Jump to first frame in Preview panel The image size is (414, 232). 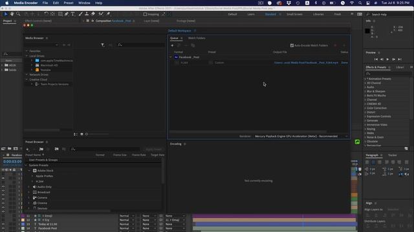pos(376,59)
